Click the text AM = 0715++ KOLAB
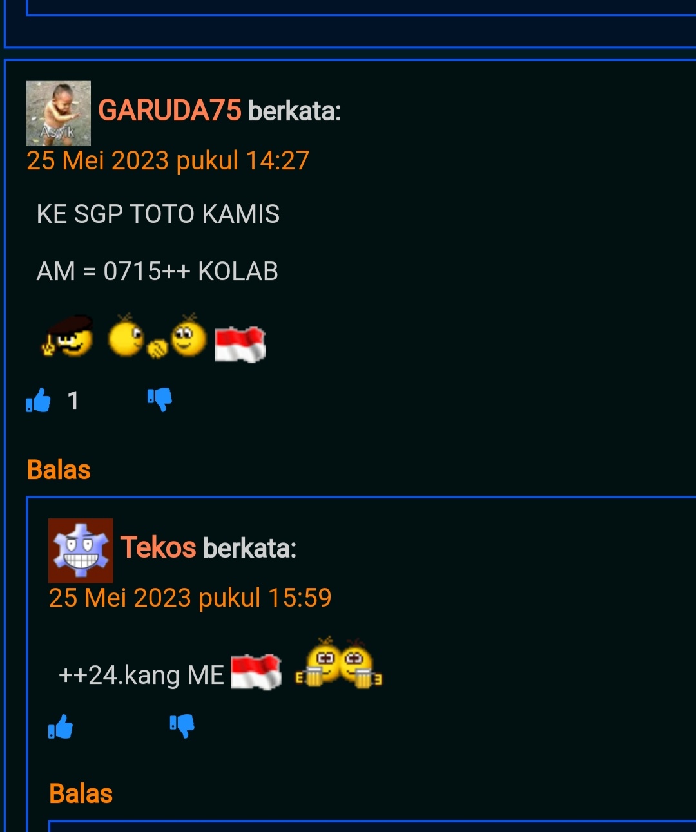Viewport: 696px width, 832px height. point(157,271)
